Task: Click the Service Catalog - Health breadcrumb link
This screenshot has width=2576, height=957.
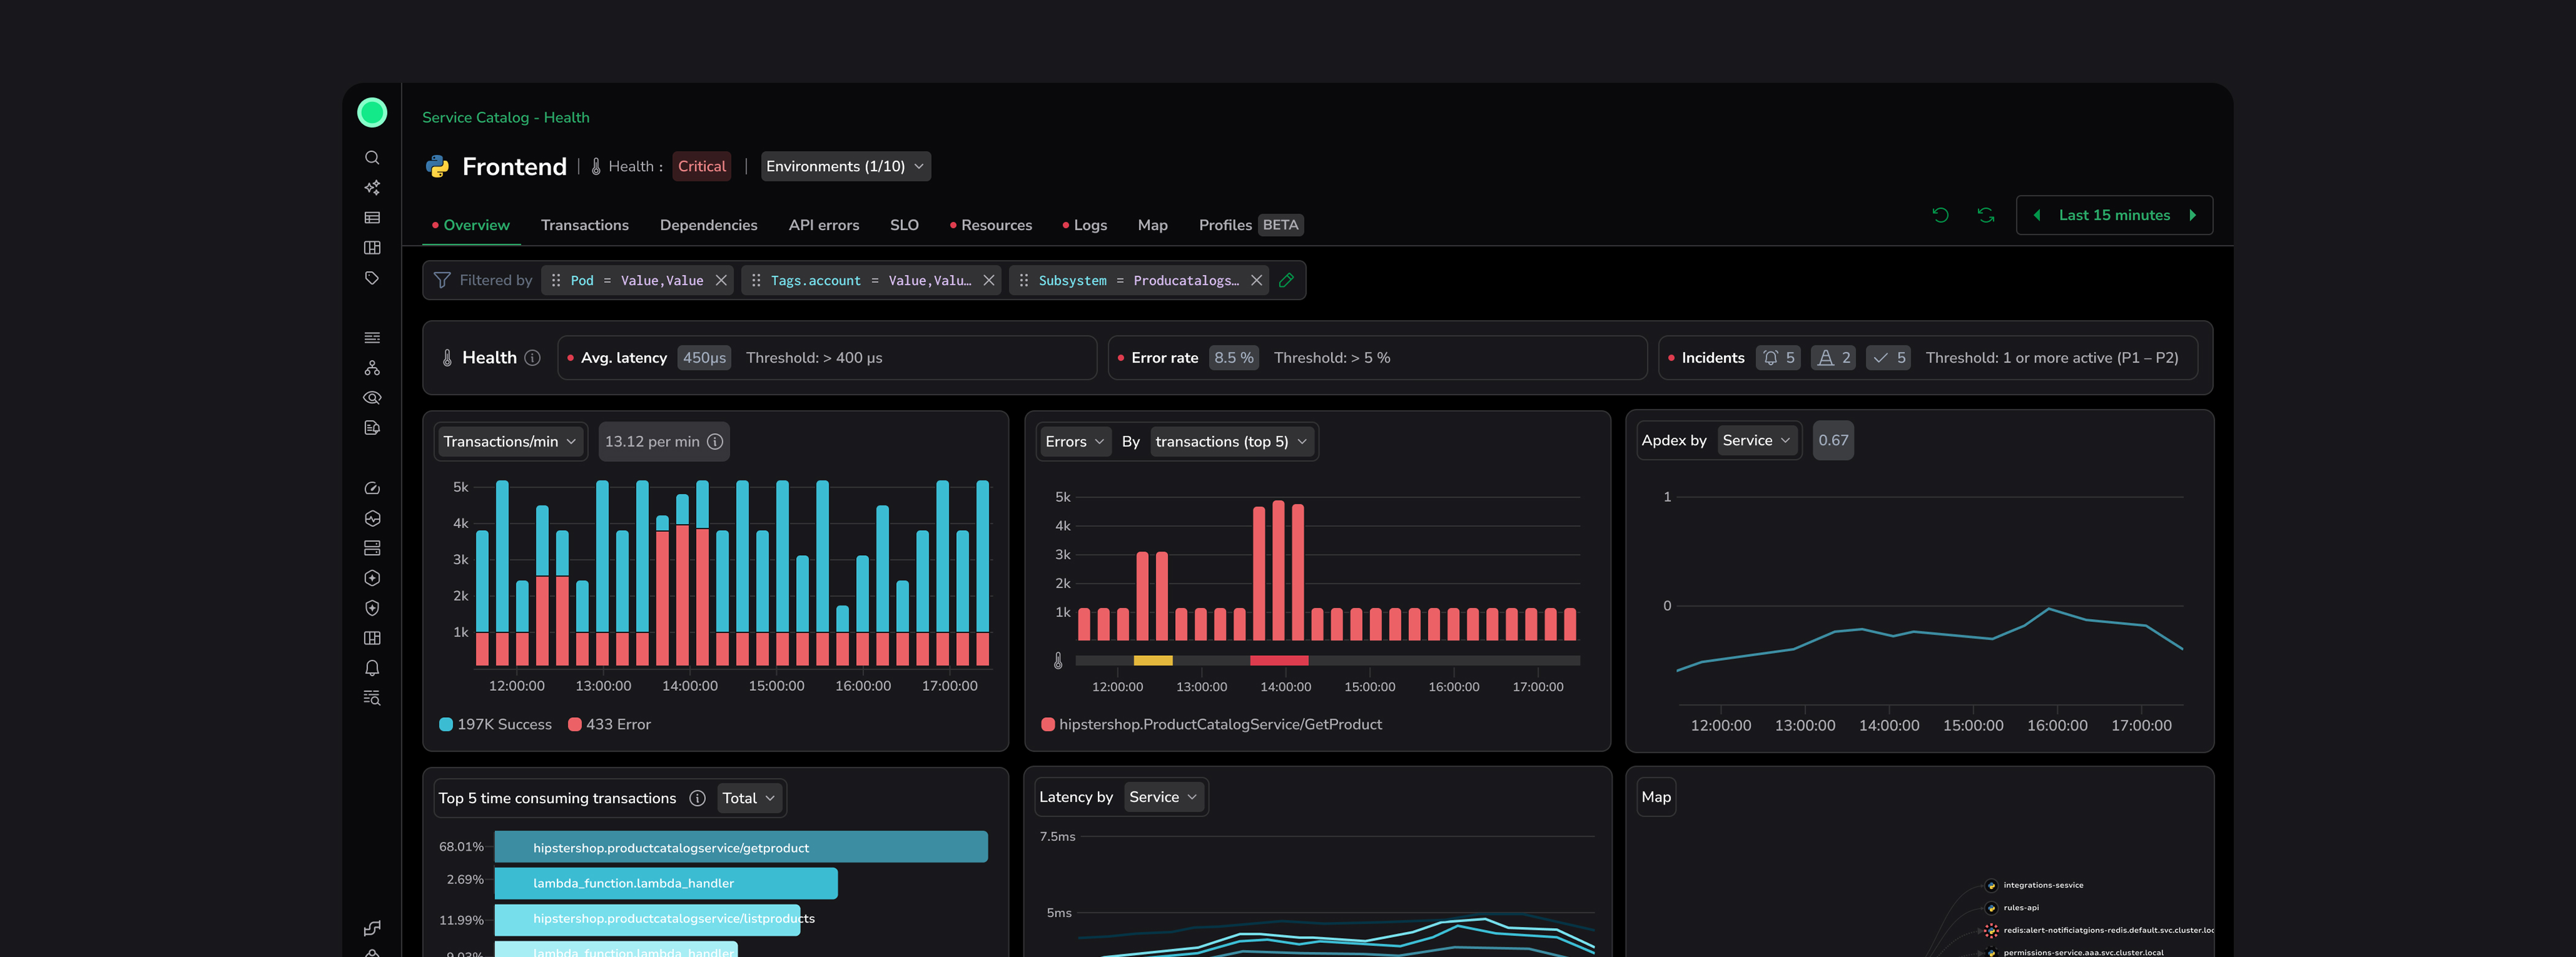Action: pos(505,118)
